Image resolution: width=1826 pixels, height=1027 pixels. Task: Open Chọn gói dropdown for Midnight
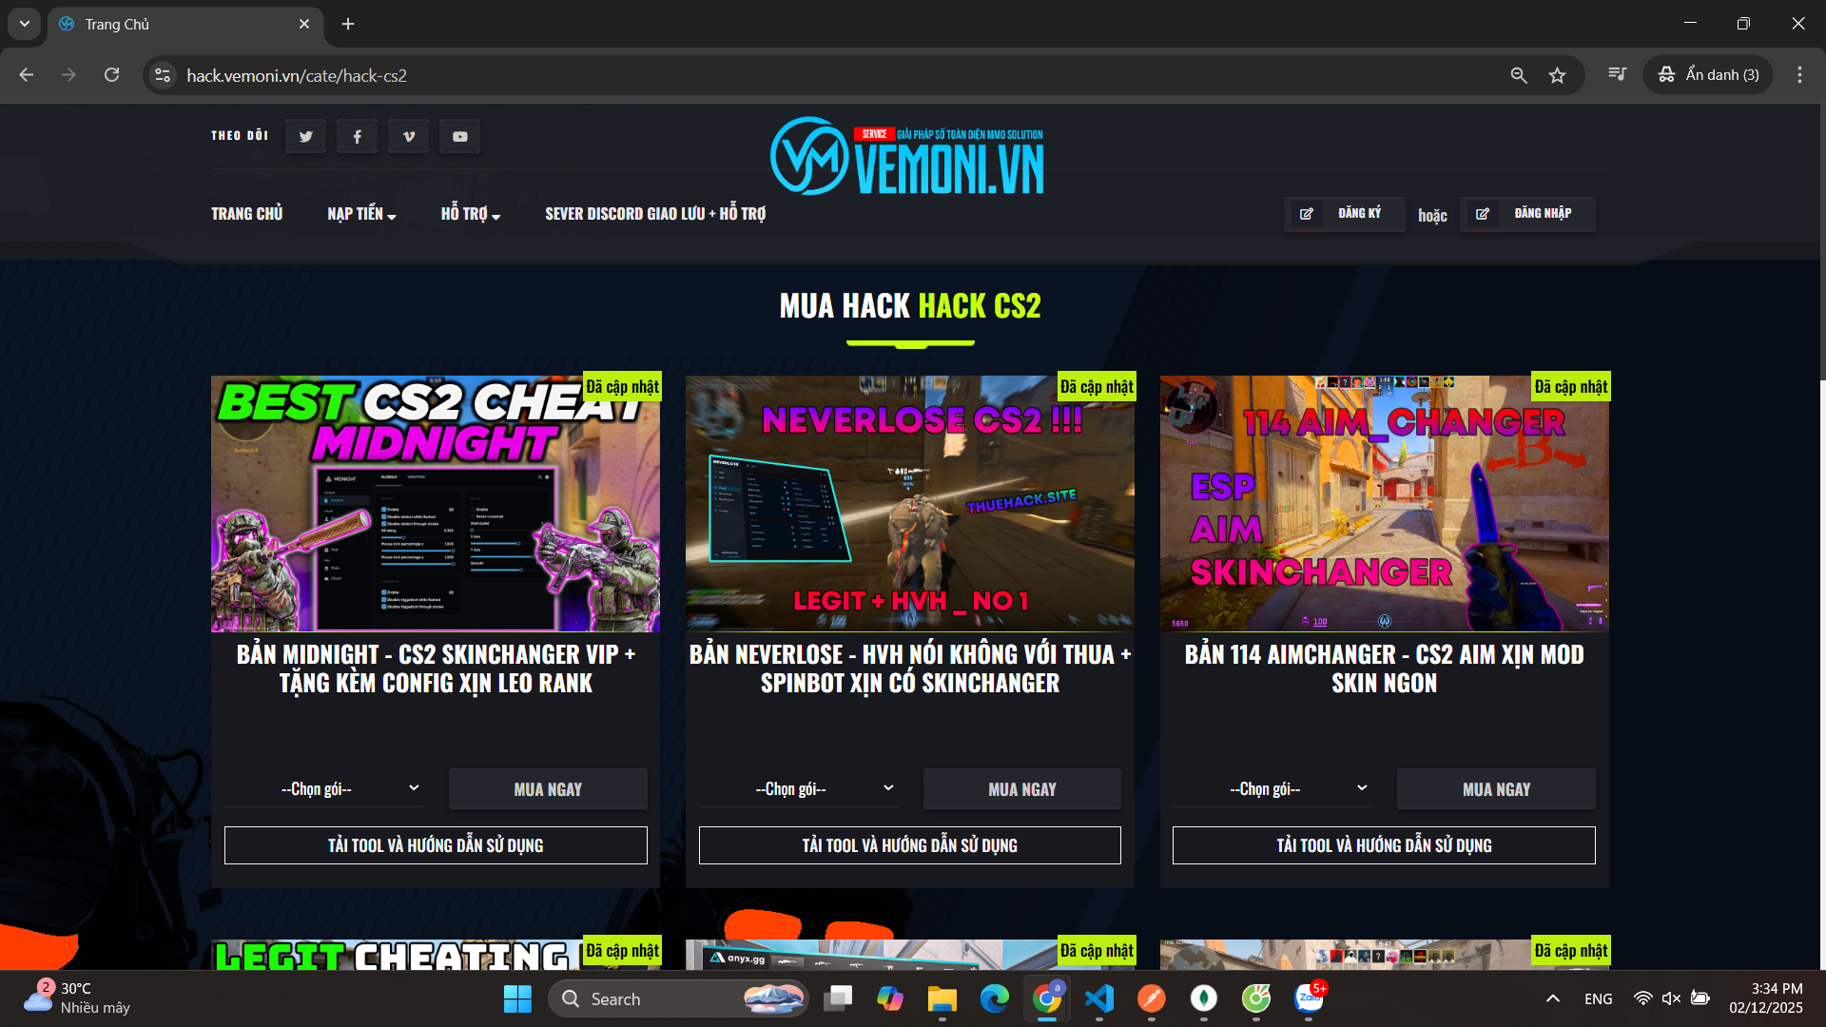[323, 788]
